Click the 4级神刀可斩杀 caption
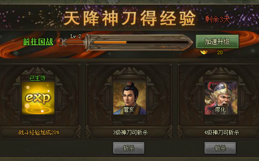Viewport: 259px width, 161px height. [x=222, y=133]
